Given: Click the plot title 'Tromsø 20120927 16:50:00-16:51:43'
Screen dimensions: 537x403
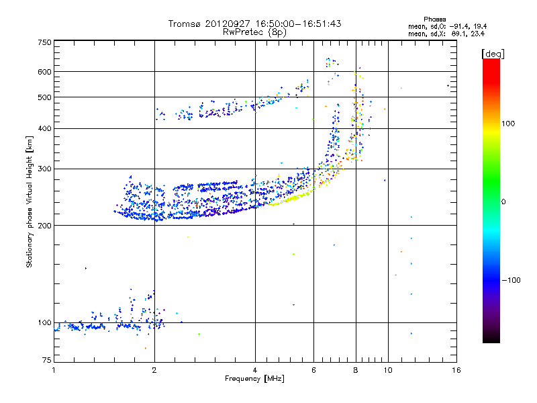Looking at the screenshot, I should point(254,24).
